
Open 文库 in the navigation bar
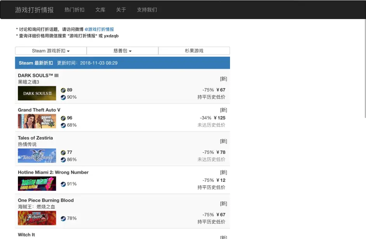click(x=100, y=10)
